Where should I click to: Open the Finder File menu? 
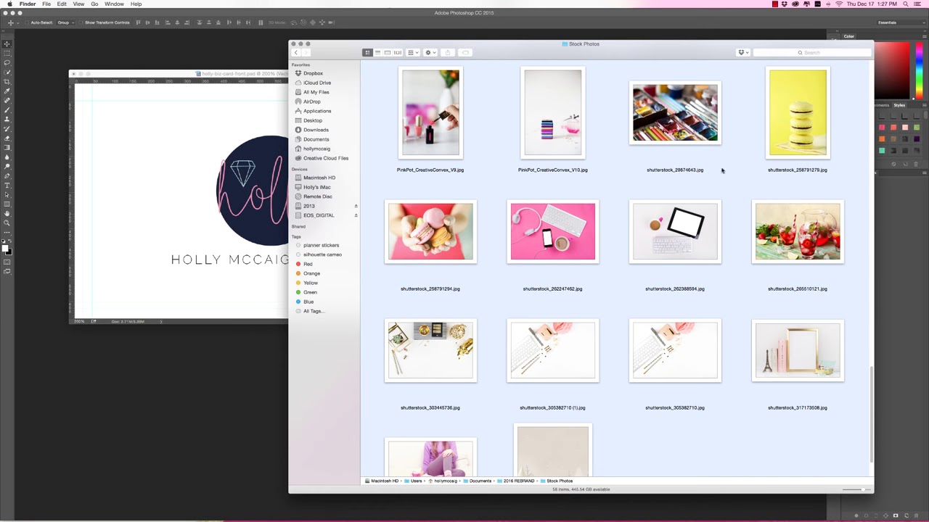tap(46, 4)
